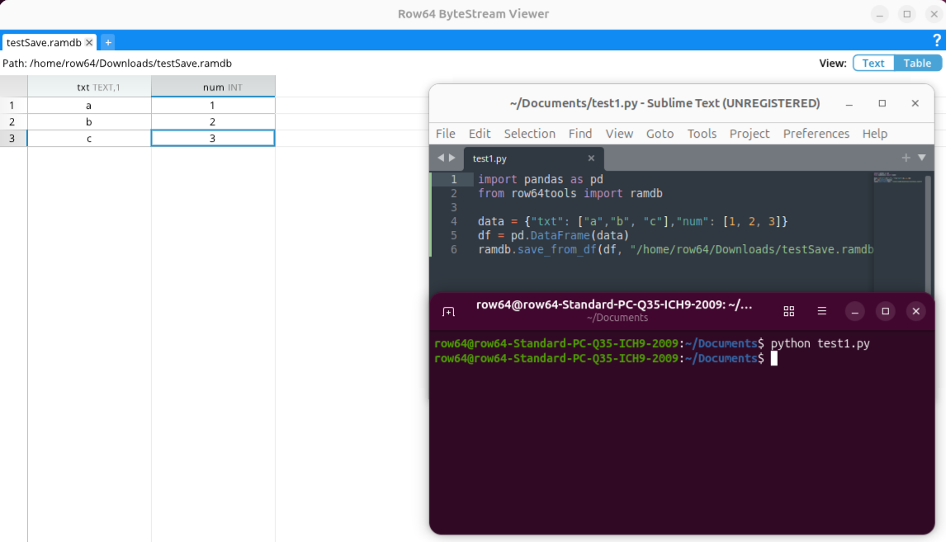Go to next tab arrow in Sublime Text
Image resolution: width=946 pixels, height=542 pixels.
click(x=452, y=158)
